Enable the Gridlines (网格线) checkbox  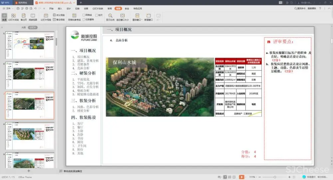(84, 15)
